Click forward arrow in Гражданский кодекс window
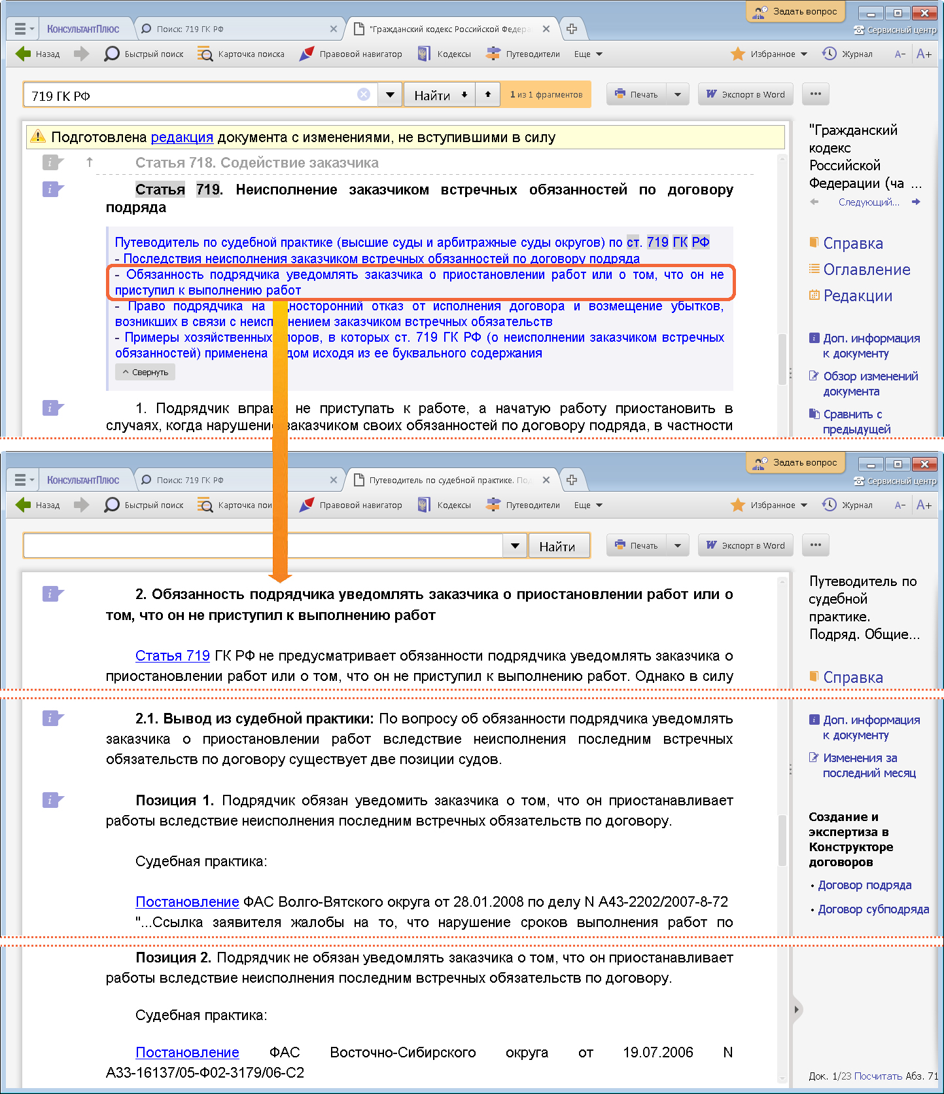The height and width of the screenshot is (1094, 944). pos(81,54)
